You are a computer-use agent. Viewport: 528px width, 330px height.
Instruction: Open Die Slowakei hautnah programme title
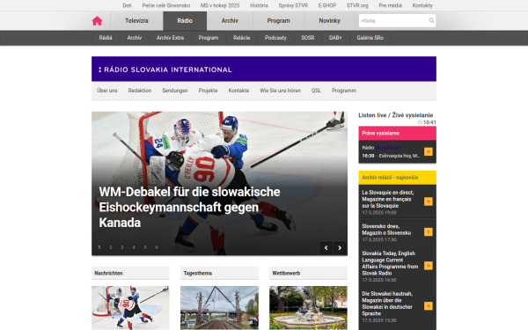pos(387,304)
